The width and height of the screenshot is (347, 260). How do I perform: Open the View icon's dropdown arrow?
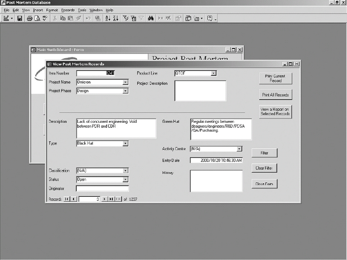pyautogui.click(x=12, y=18)
